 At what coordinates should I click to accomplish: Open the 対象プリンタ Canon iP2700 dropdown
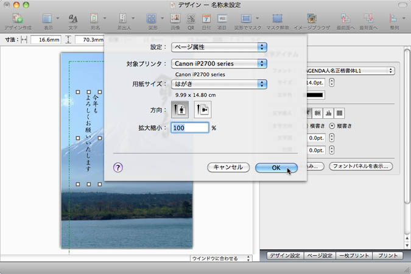[219, 63]
